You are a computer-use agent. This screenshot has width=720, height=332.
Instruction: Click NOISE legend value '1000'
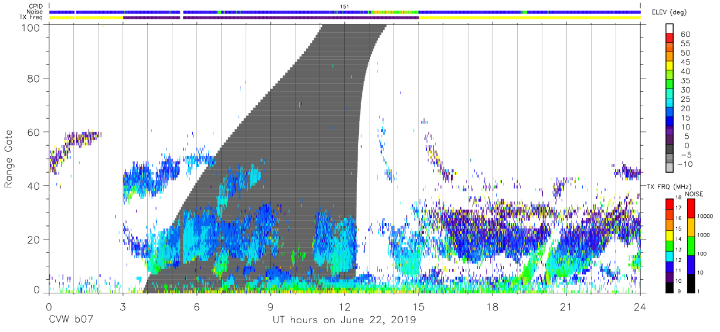(704, 235)
